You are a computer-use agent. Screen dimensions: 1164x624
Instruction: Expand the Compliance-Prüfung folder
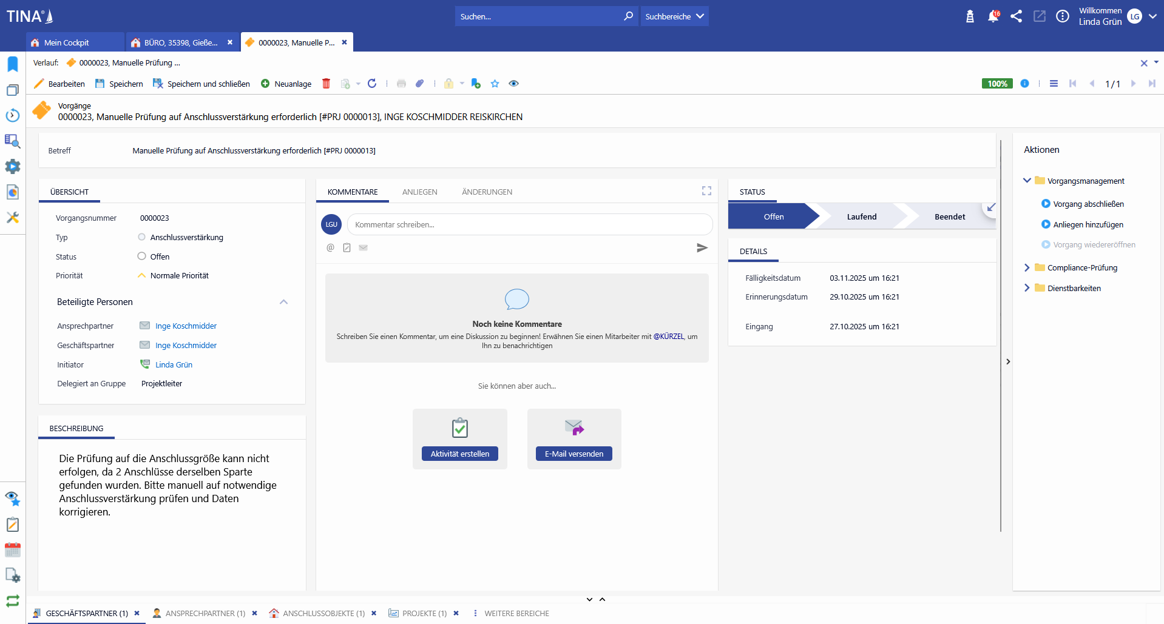tap(1027, 267)
